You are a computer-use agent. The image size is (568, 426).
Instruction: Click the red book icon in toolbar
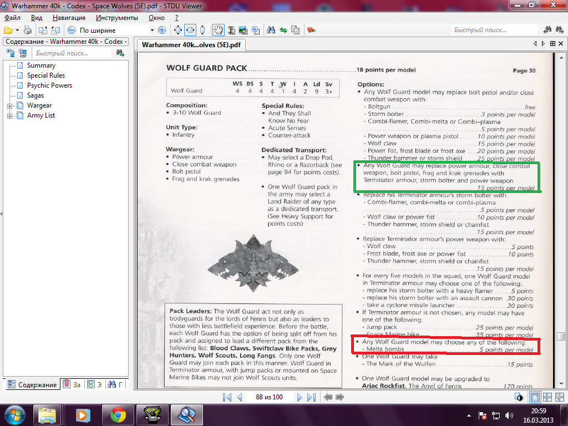[x=311, y=30]
